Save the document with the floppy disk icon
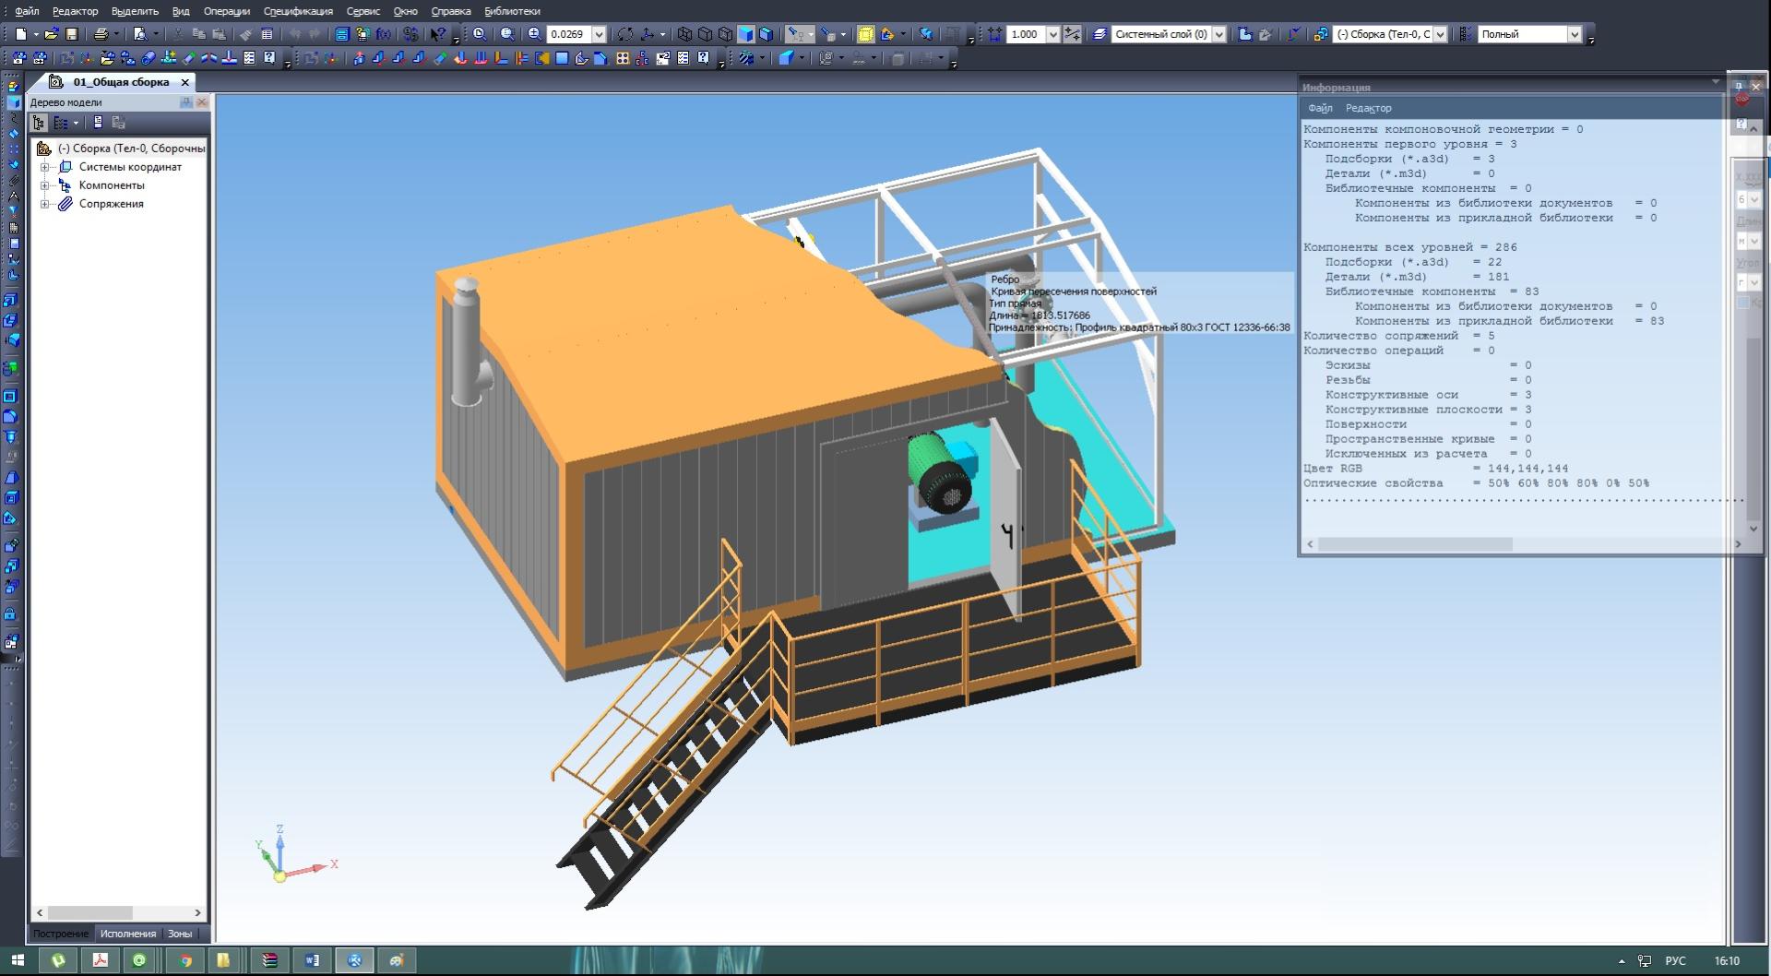Image resolution: width=1771 pixels, height=976 pixels. [x=72, y=34]
